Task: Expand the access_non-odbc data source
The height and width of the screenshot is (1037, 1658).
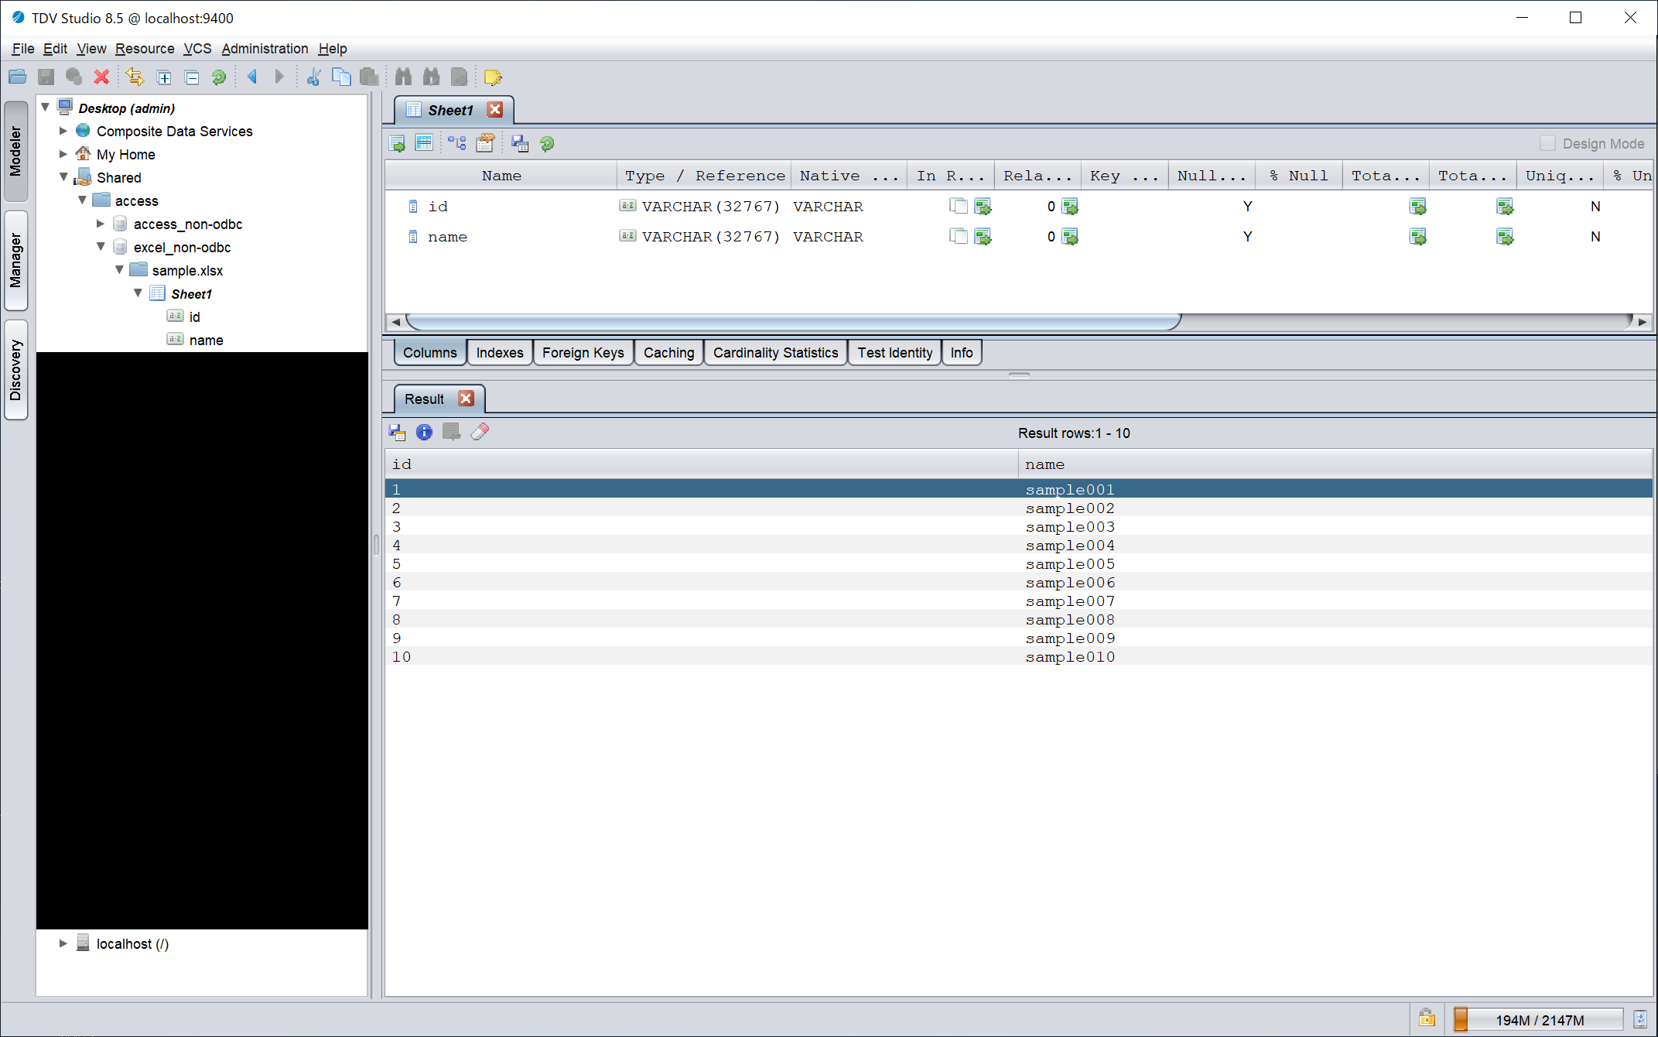Action: [x=101, y=224]
